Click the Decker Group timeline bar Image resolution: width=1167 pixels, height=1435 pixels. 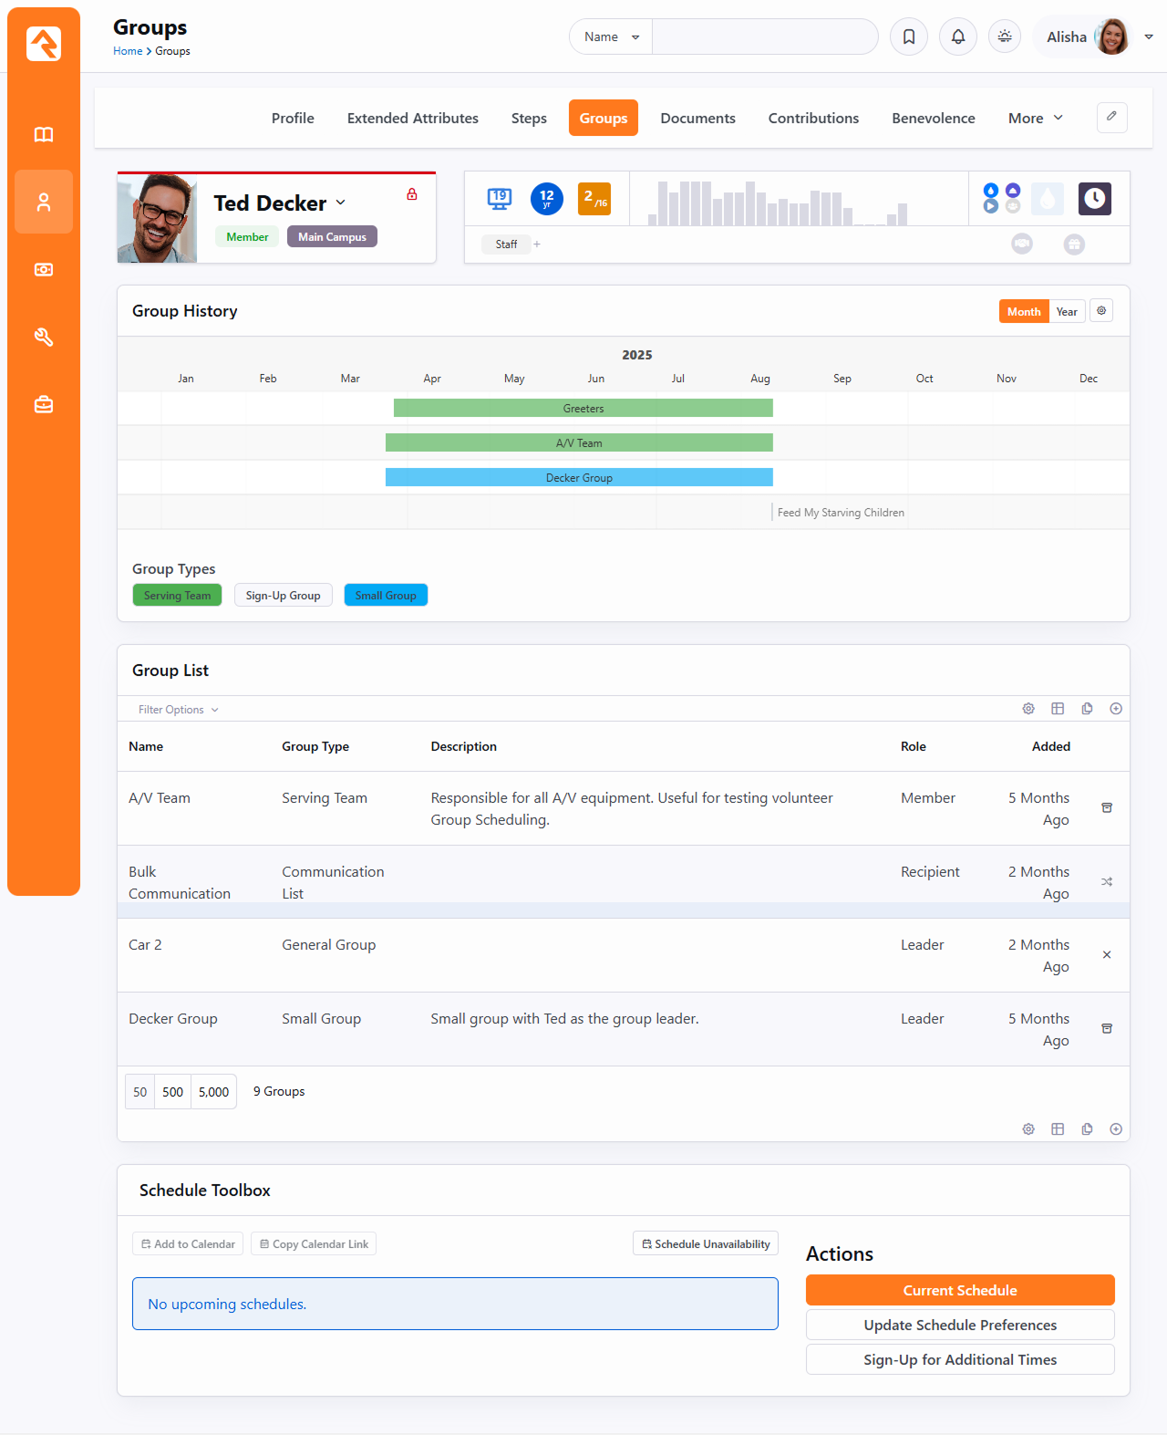point(579,478)
